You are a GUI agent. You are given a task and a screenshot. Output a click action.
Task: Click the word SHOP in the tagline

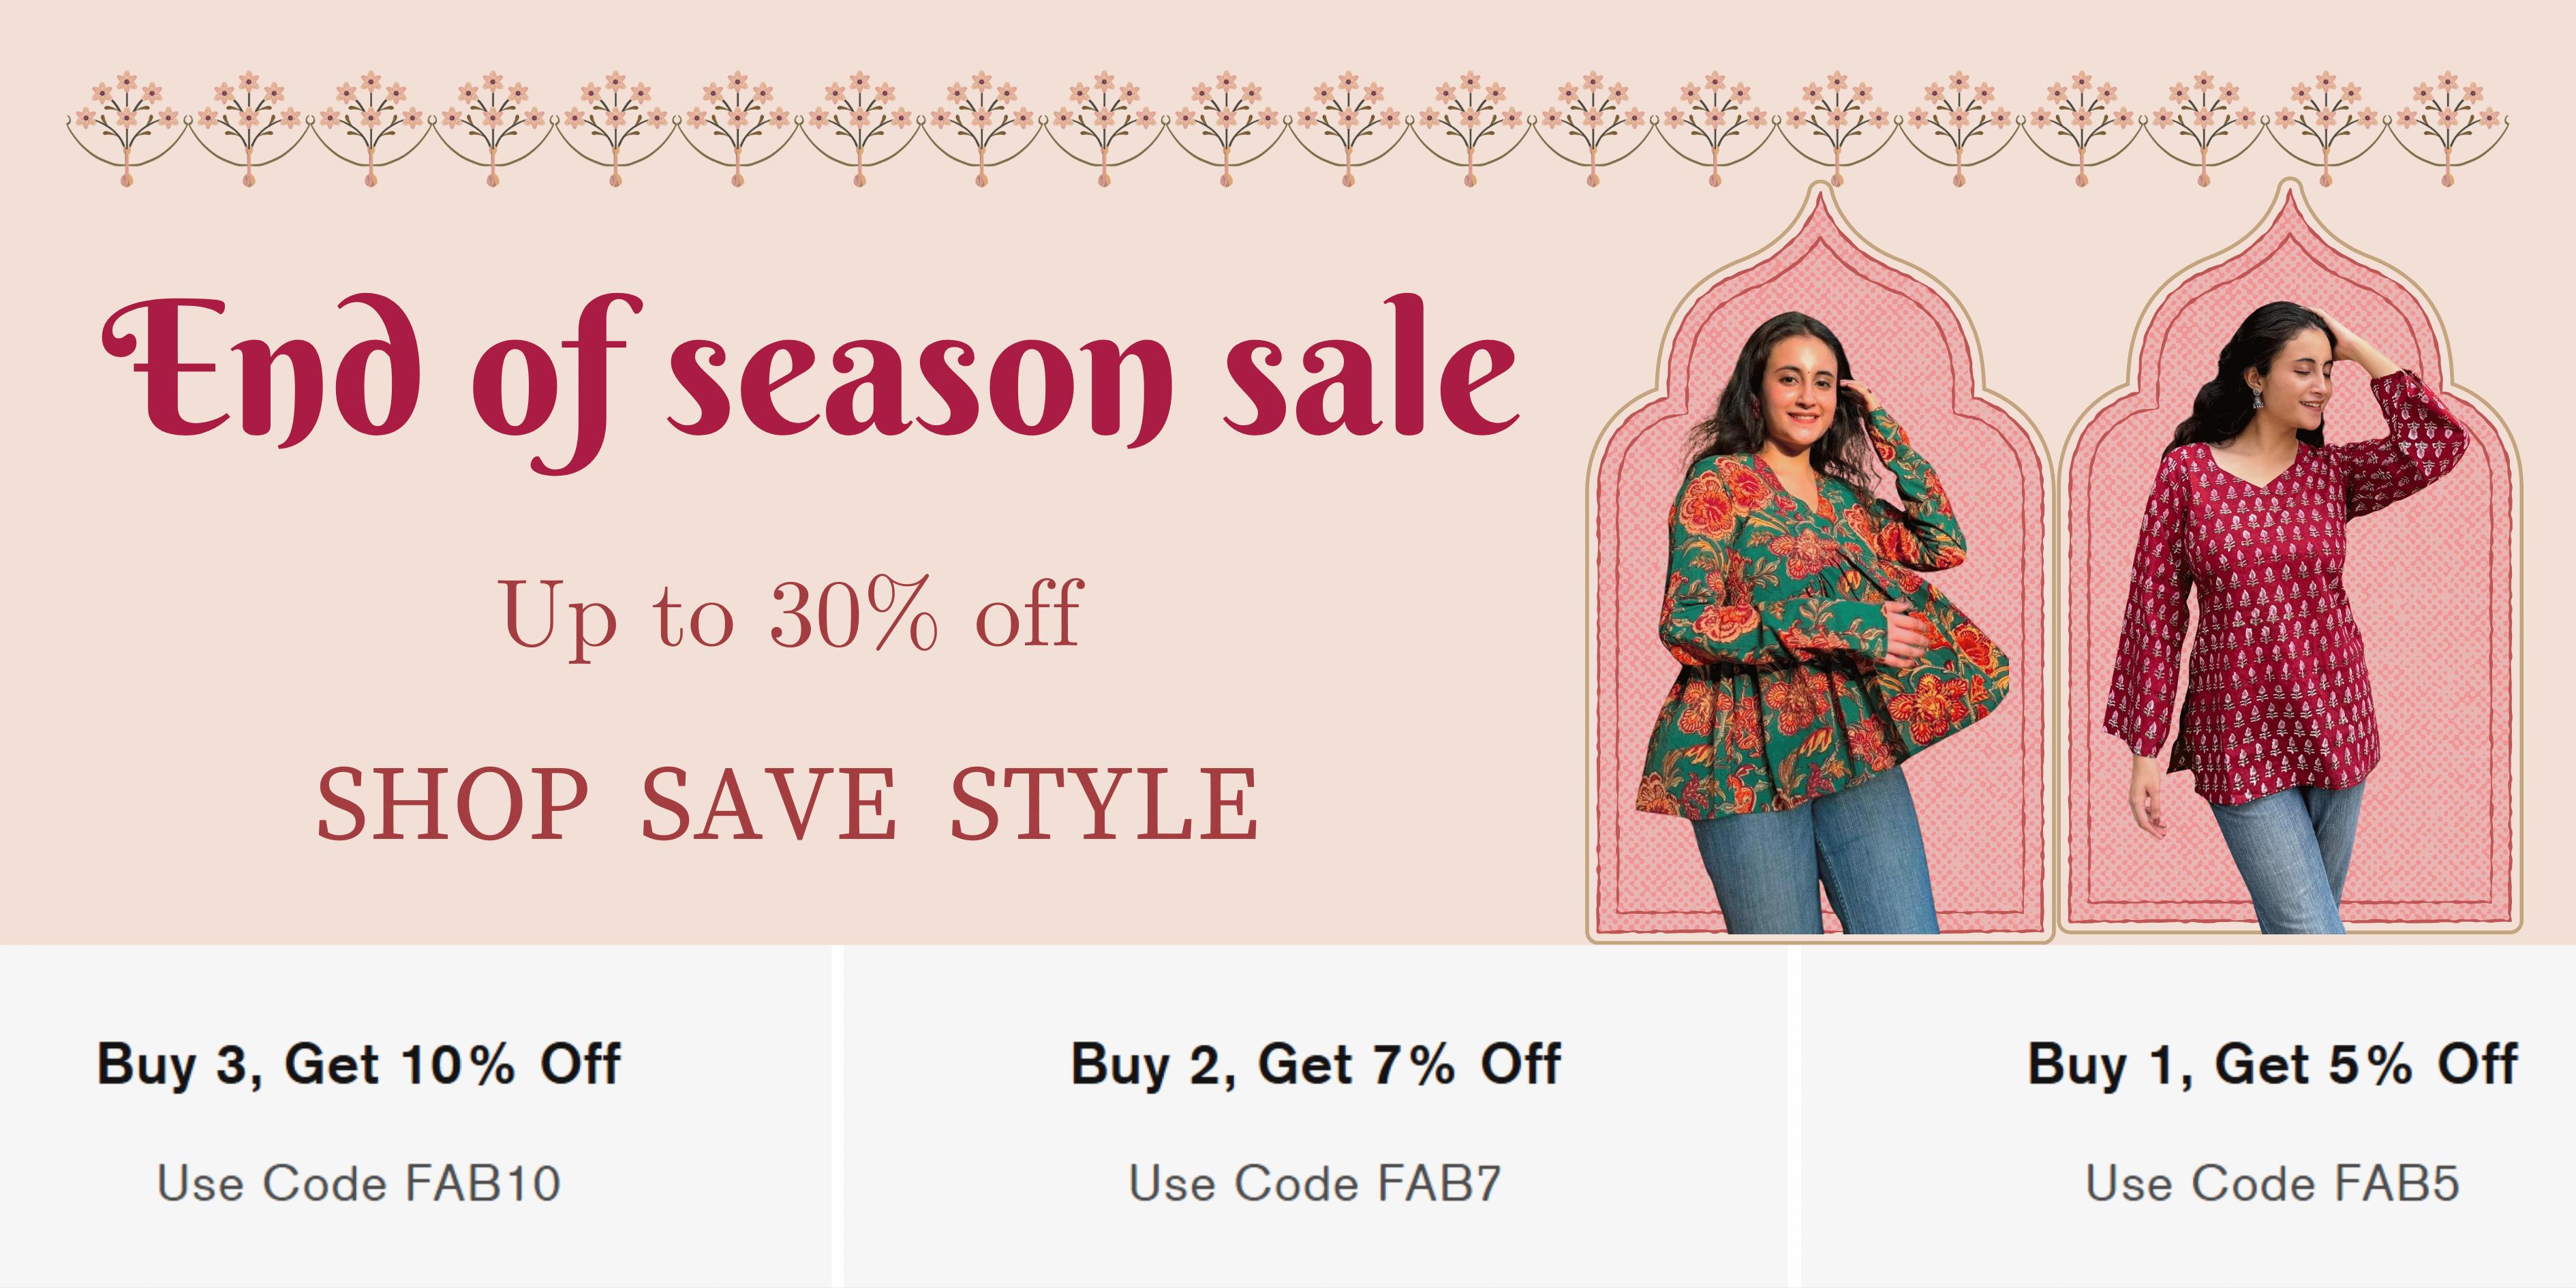click(453, 803)
